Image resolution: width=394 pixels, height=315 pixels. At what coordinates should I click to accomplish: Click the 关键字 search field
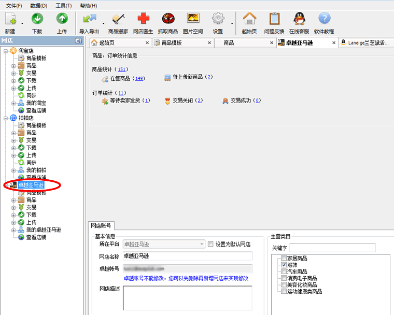332,248
